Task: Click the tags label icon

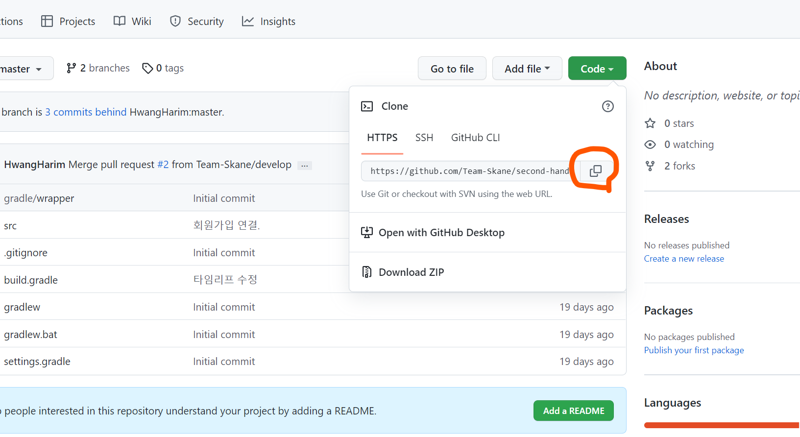Action: (147, 68)
